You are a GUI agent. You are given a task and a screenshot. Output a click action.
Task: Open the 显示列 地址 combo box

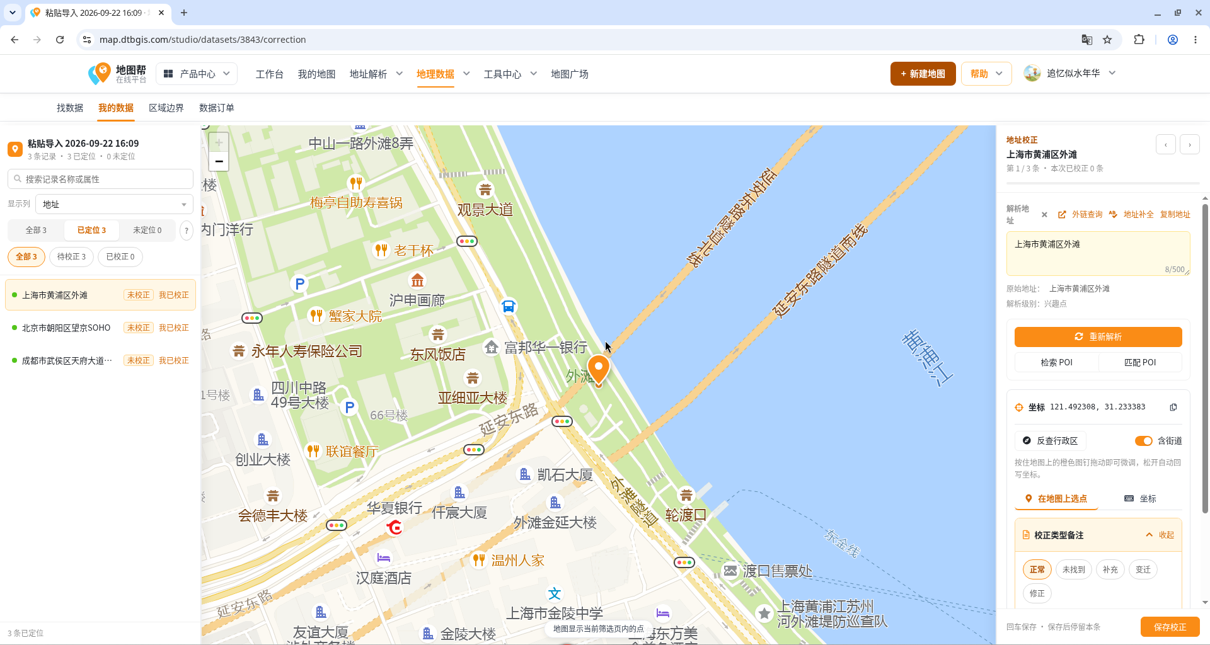click(x=114, y=204)
